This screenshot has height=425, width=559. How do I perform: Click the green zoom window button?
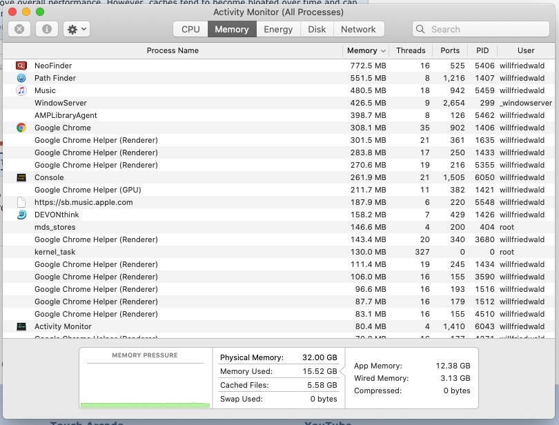40,12
